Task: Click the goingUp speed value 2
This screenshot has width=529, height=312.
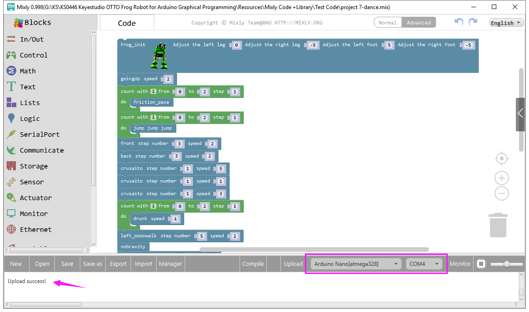Action: (x=168, y=79)
